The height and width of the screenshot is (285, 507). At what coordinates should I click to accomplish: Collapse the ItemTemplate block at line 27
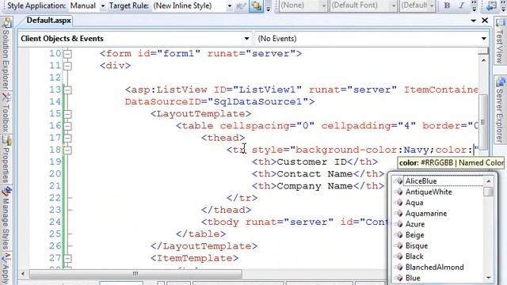point(67,259)
